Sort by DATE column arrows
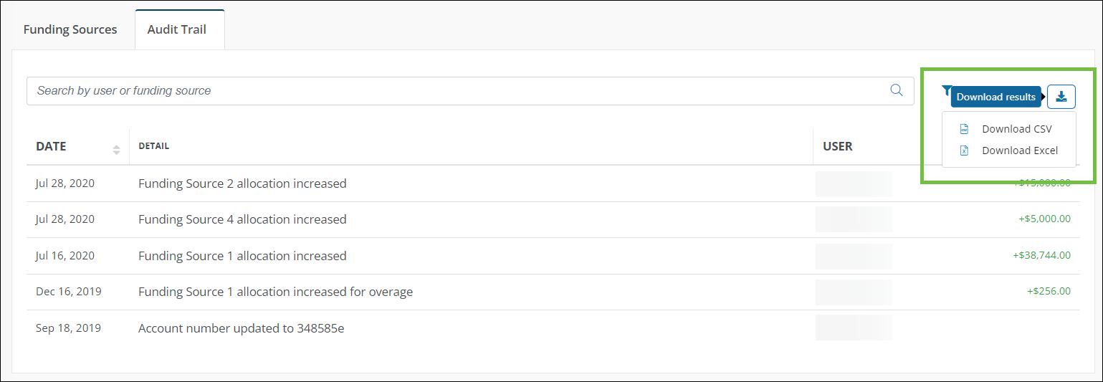Screen dimensions: 1103x382 [116, 150]
